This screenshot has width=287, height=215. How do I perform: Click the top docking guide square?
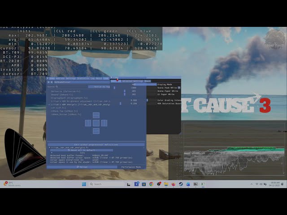[x=96, y=116]
